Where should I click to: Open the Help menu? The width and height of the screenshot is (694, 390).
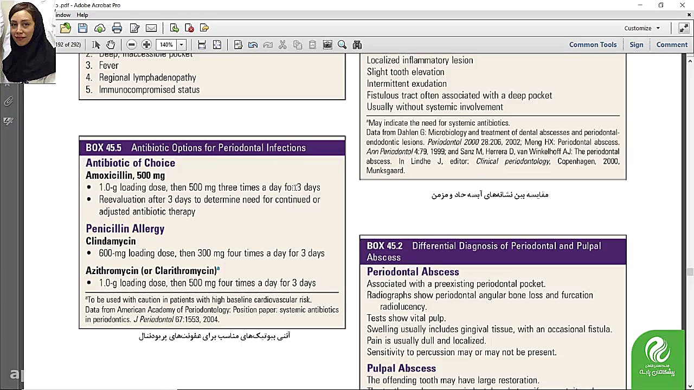click(x=82, y=15)
